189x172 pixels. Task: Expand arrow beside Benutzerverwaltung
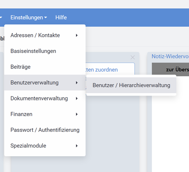[x=77, y=83]
